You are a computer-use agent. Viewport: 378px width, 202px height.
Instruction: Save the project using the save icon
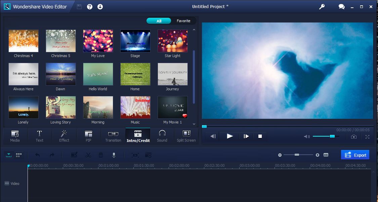coord(79,6)
